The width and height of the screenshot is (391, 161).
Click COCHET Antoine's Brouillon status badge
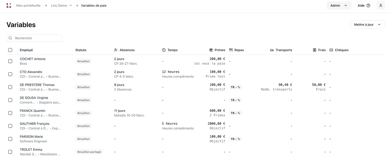coord(83,61)
